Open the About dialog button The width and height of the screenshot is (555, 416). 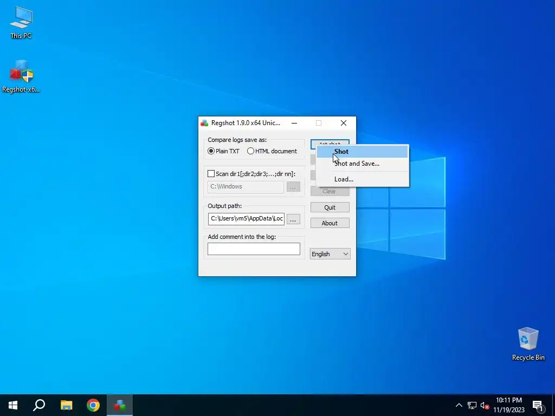click(330, 223)
